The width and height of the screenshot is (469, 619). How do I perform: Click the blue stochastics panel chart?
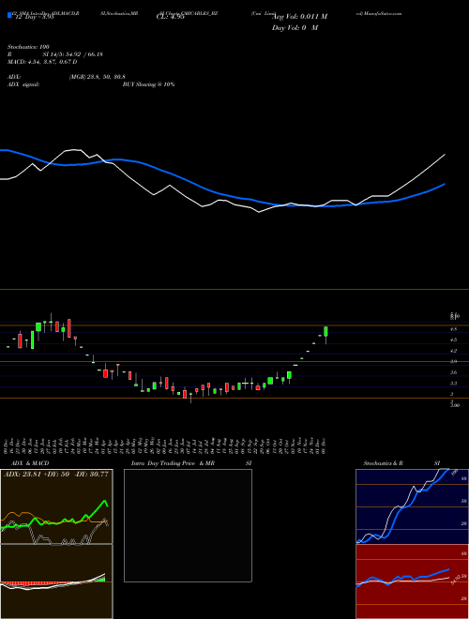pos(412,506)
